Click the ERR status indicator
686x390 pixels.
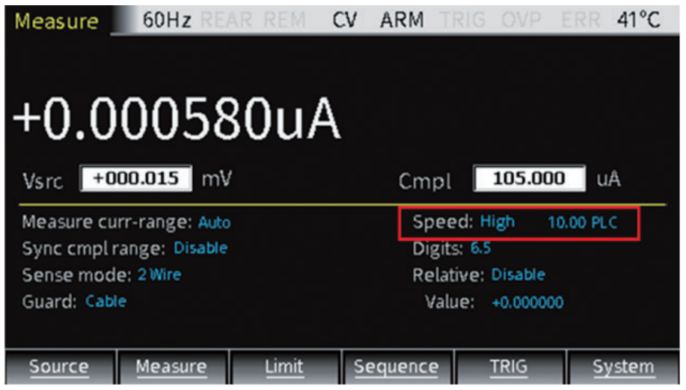tap(581, 20)
